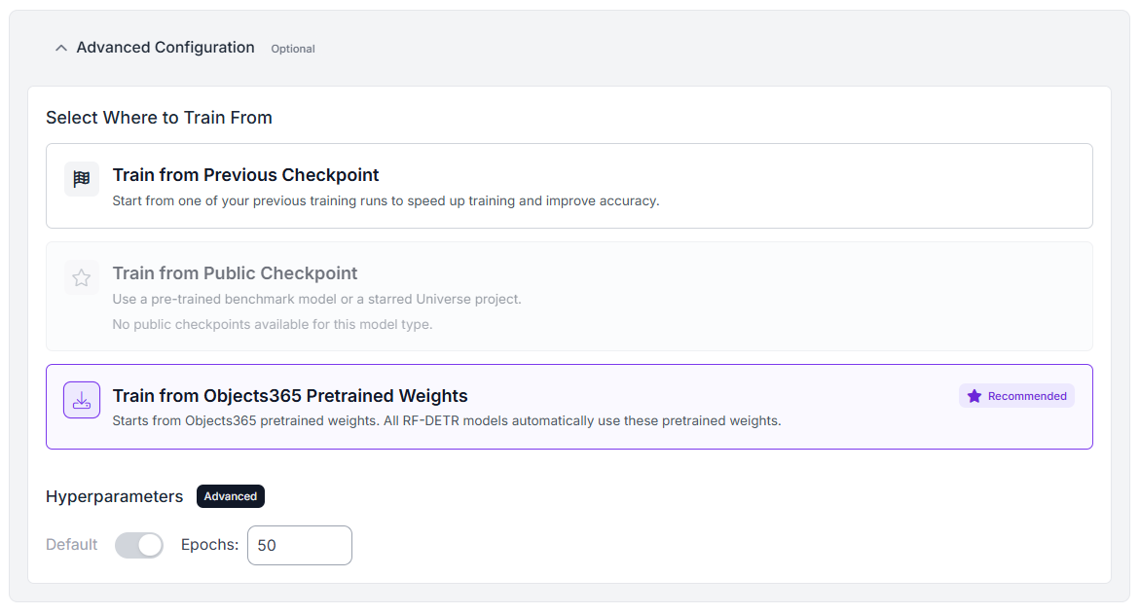This screenshot has width=1139, height=614.
Task: Collapse the Advanced Configuration chevron
Action: (x=61, y=48)
